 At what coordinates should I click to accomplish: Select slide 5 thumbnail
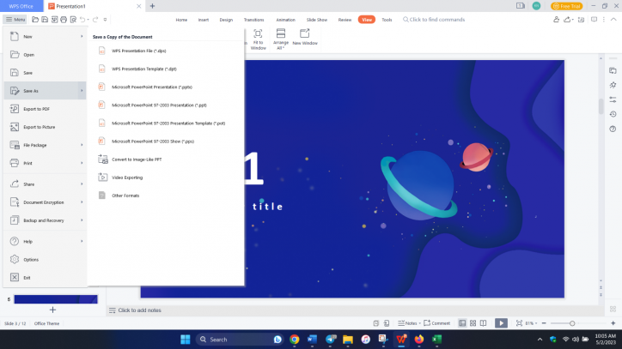pyautogui.click(x=56, y=299)
